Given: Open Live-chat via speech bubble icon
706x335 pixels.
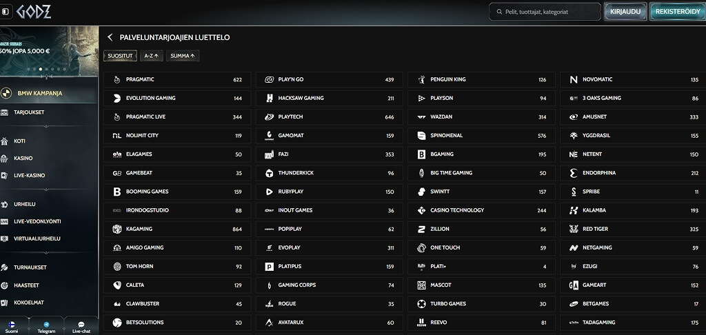Looking at the screenshot, I should [x=81, y=324].
